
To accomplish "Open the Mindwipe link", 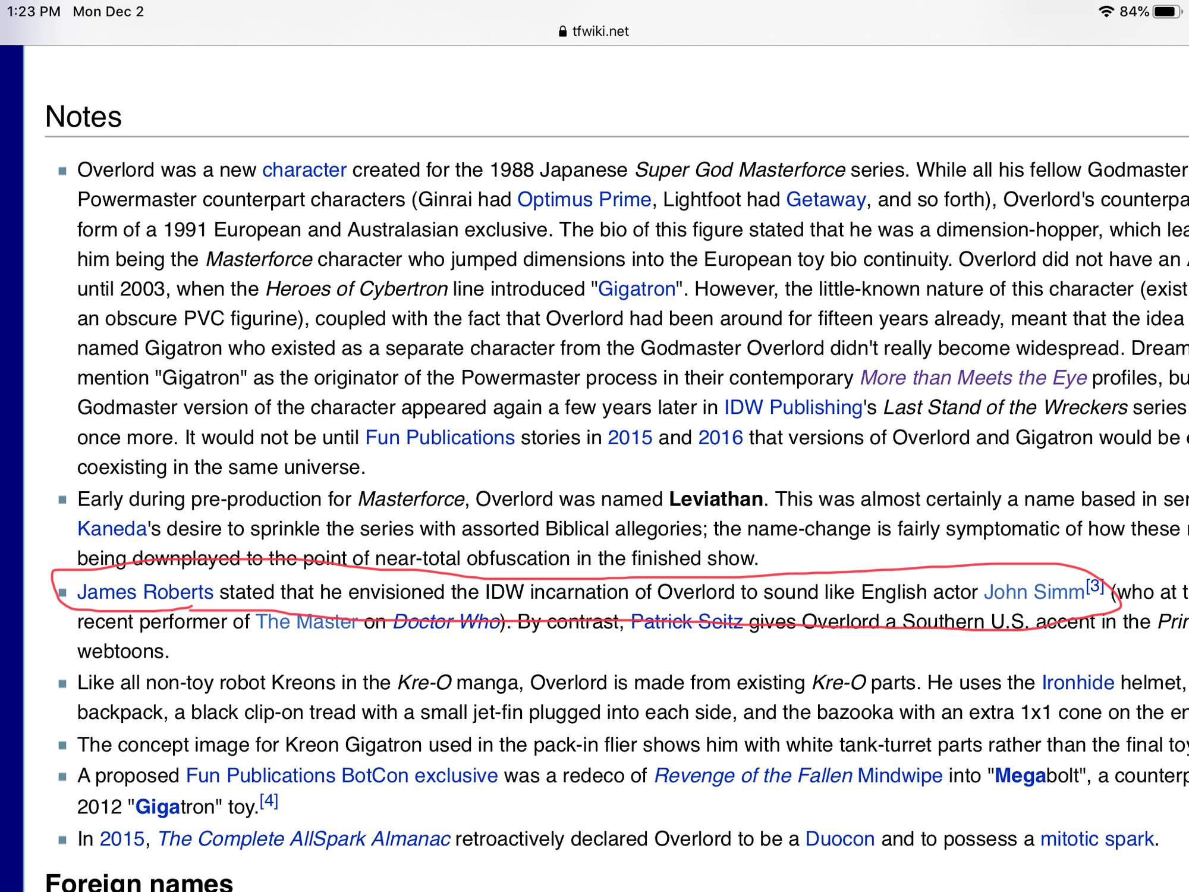I will pos(900,776).
